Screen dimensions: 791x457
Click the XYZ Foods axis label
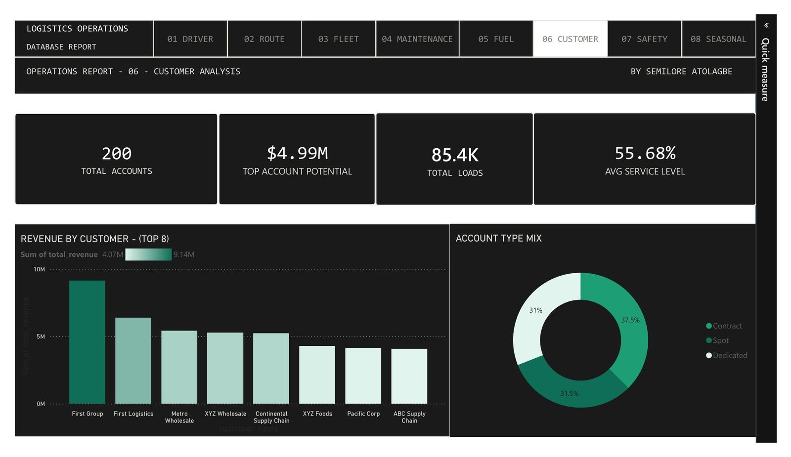[x=317, y=414]
